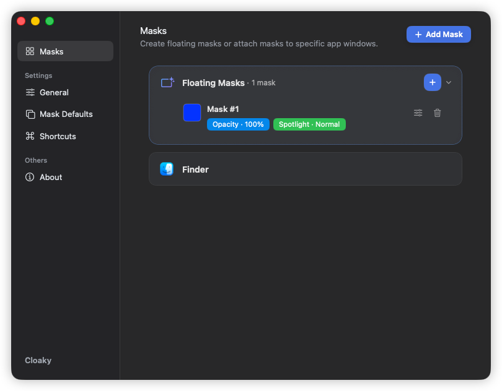Collapse the Floating Masks group chevron

tap(449, 82)
